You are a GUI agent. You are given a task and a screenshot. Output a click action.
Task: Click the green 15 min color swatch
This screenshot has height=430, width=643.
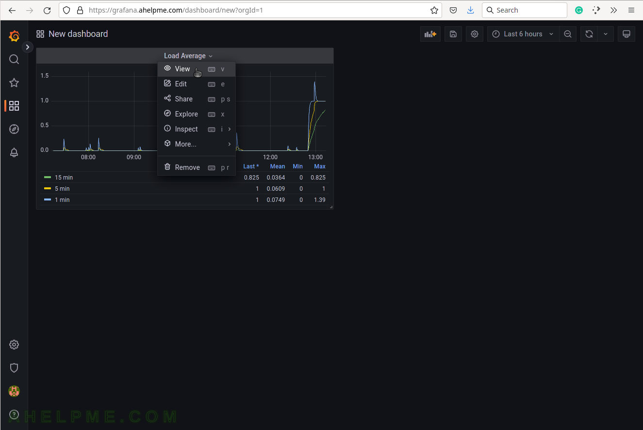pos(48,178)
